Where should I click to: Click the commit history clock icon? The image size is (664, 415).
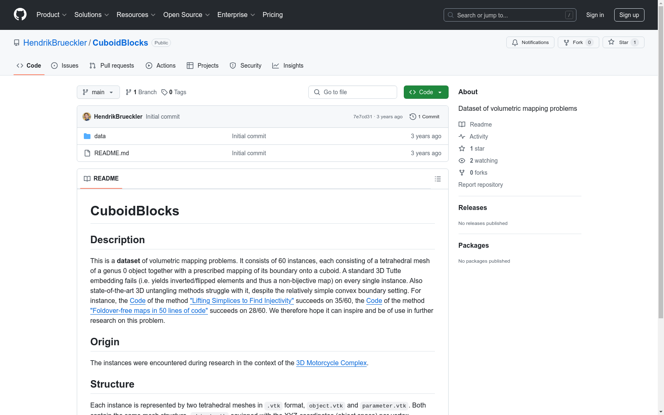pos(413,117)
